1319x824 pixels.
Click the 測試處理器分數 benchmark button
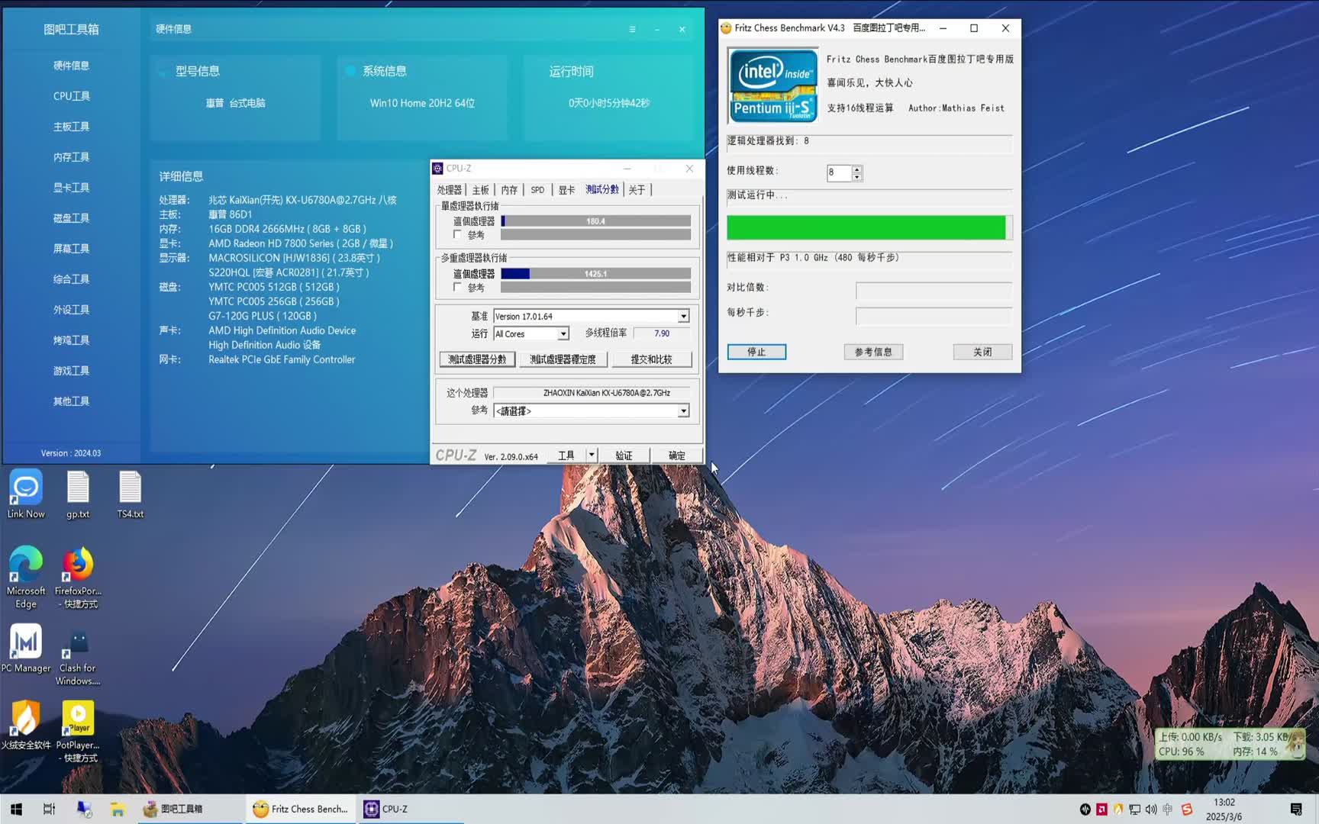pyautogui.click(x=477, y=359)
